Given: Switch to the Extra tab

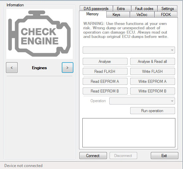Looking at the screenshot, I should click(122, 9).
